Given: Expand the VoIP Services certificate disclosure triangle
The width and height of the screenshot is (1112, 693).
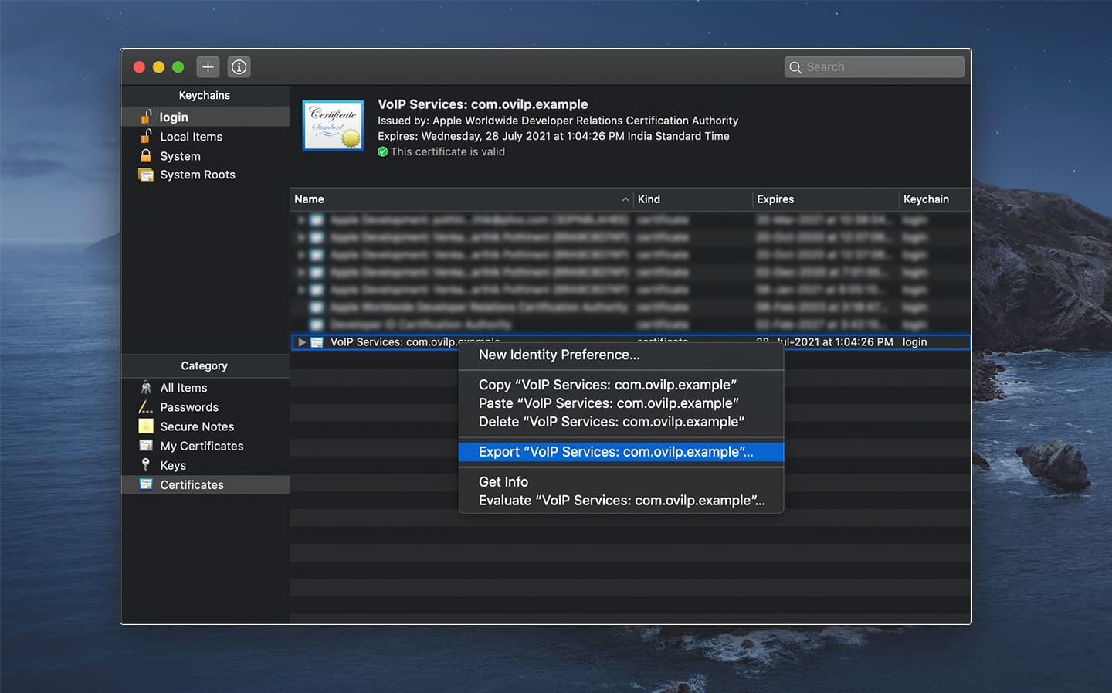Looking at the screenshot, I should point(302,342).
